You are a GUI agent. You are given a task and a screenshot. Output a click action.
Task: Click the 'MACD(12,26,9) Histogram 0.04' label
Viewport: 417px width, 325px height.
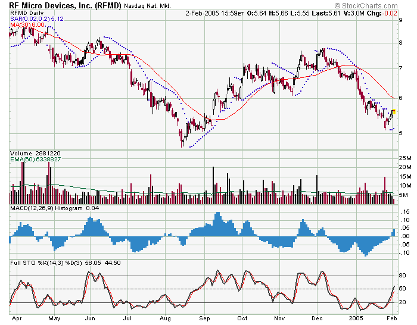[55, 208]
